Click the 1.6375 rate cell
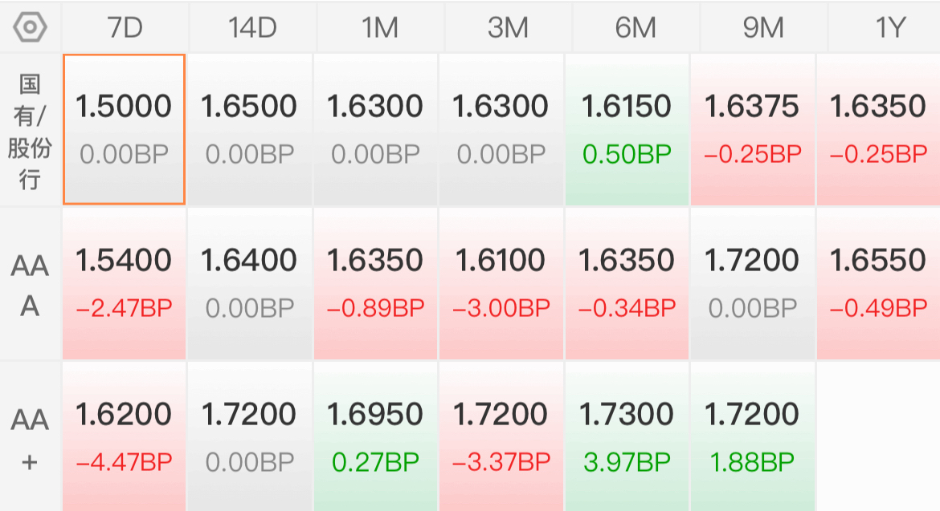The width and height of the screenshot is (940, 511). point(753,130)
